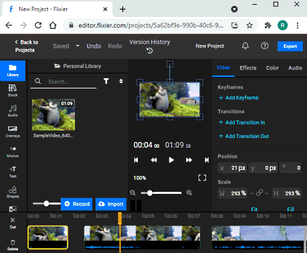Click the Record button
This screenshot has height=253, width=307.
pyautogui.click(x=76, y=204)
